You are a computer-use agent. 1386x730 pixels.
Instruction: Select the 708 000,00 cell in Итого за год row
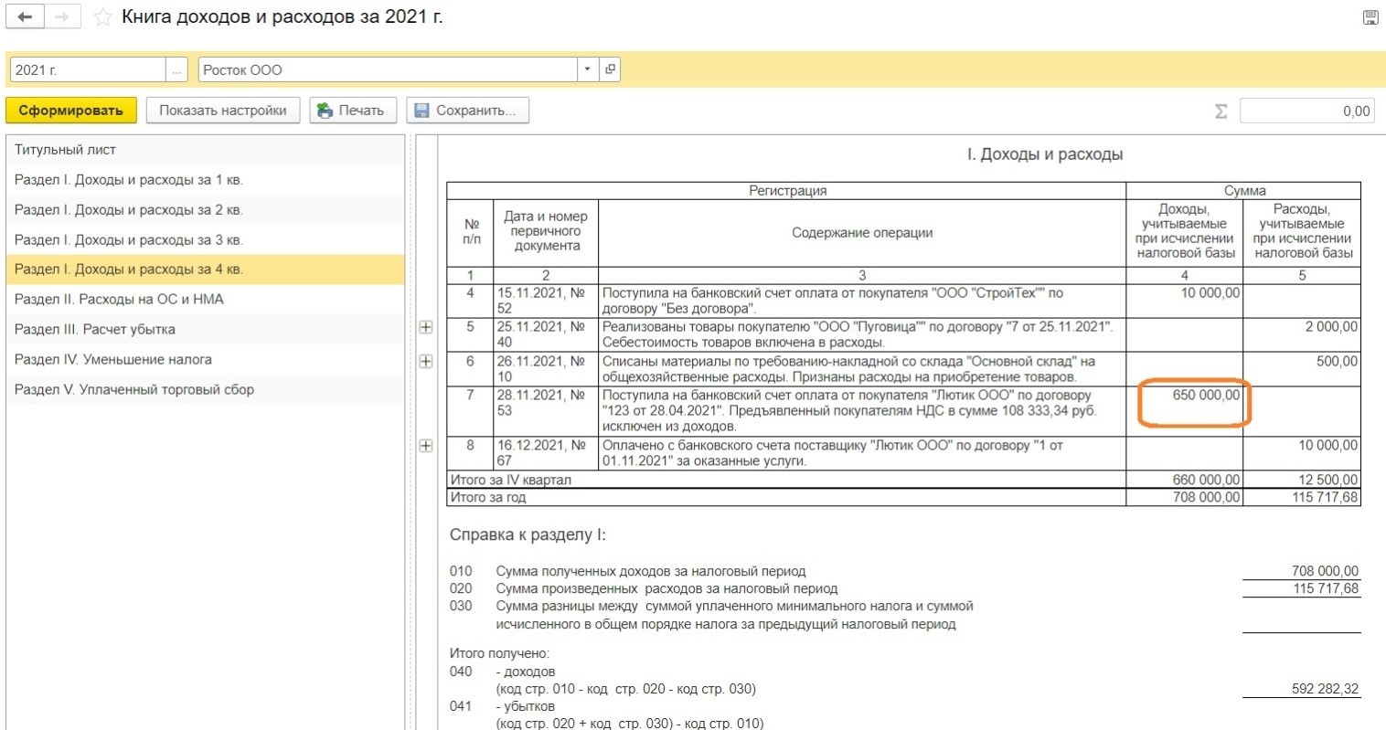click(1185, 497)
